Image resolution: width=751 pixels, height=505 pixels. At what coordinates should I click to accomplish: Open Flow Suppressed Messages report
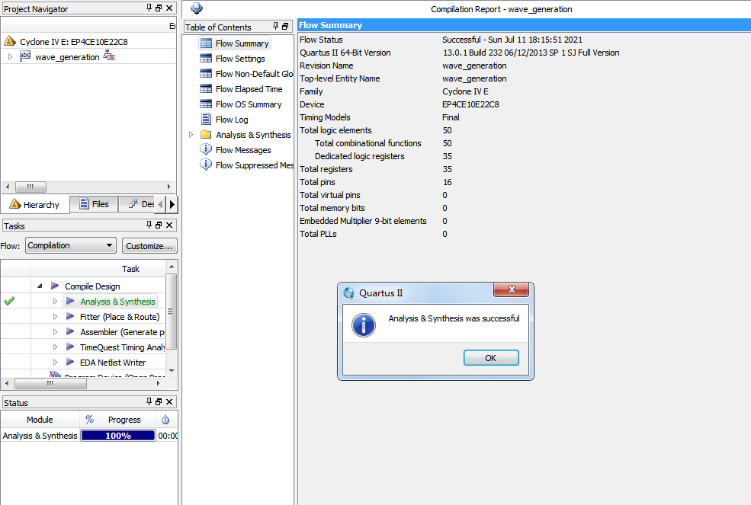point(255,165)
